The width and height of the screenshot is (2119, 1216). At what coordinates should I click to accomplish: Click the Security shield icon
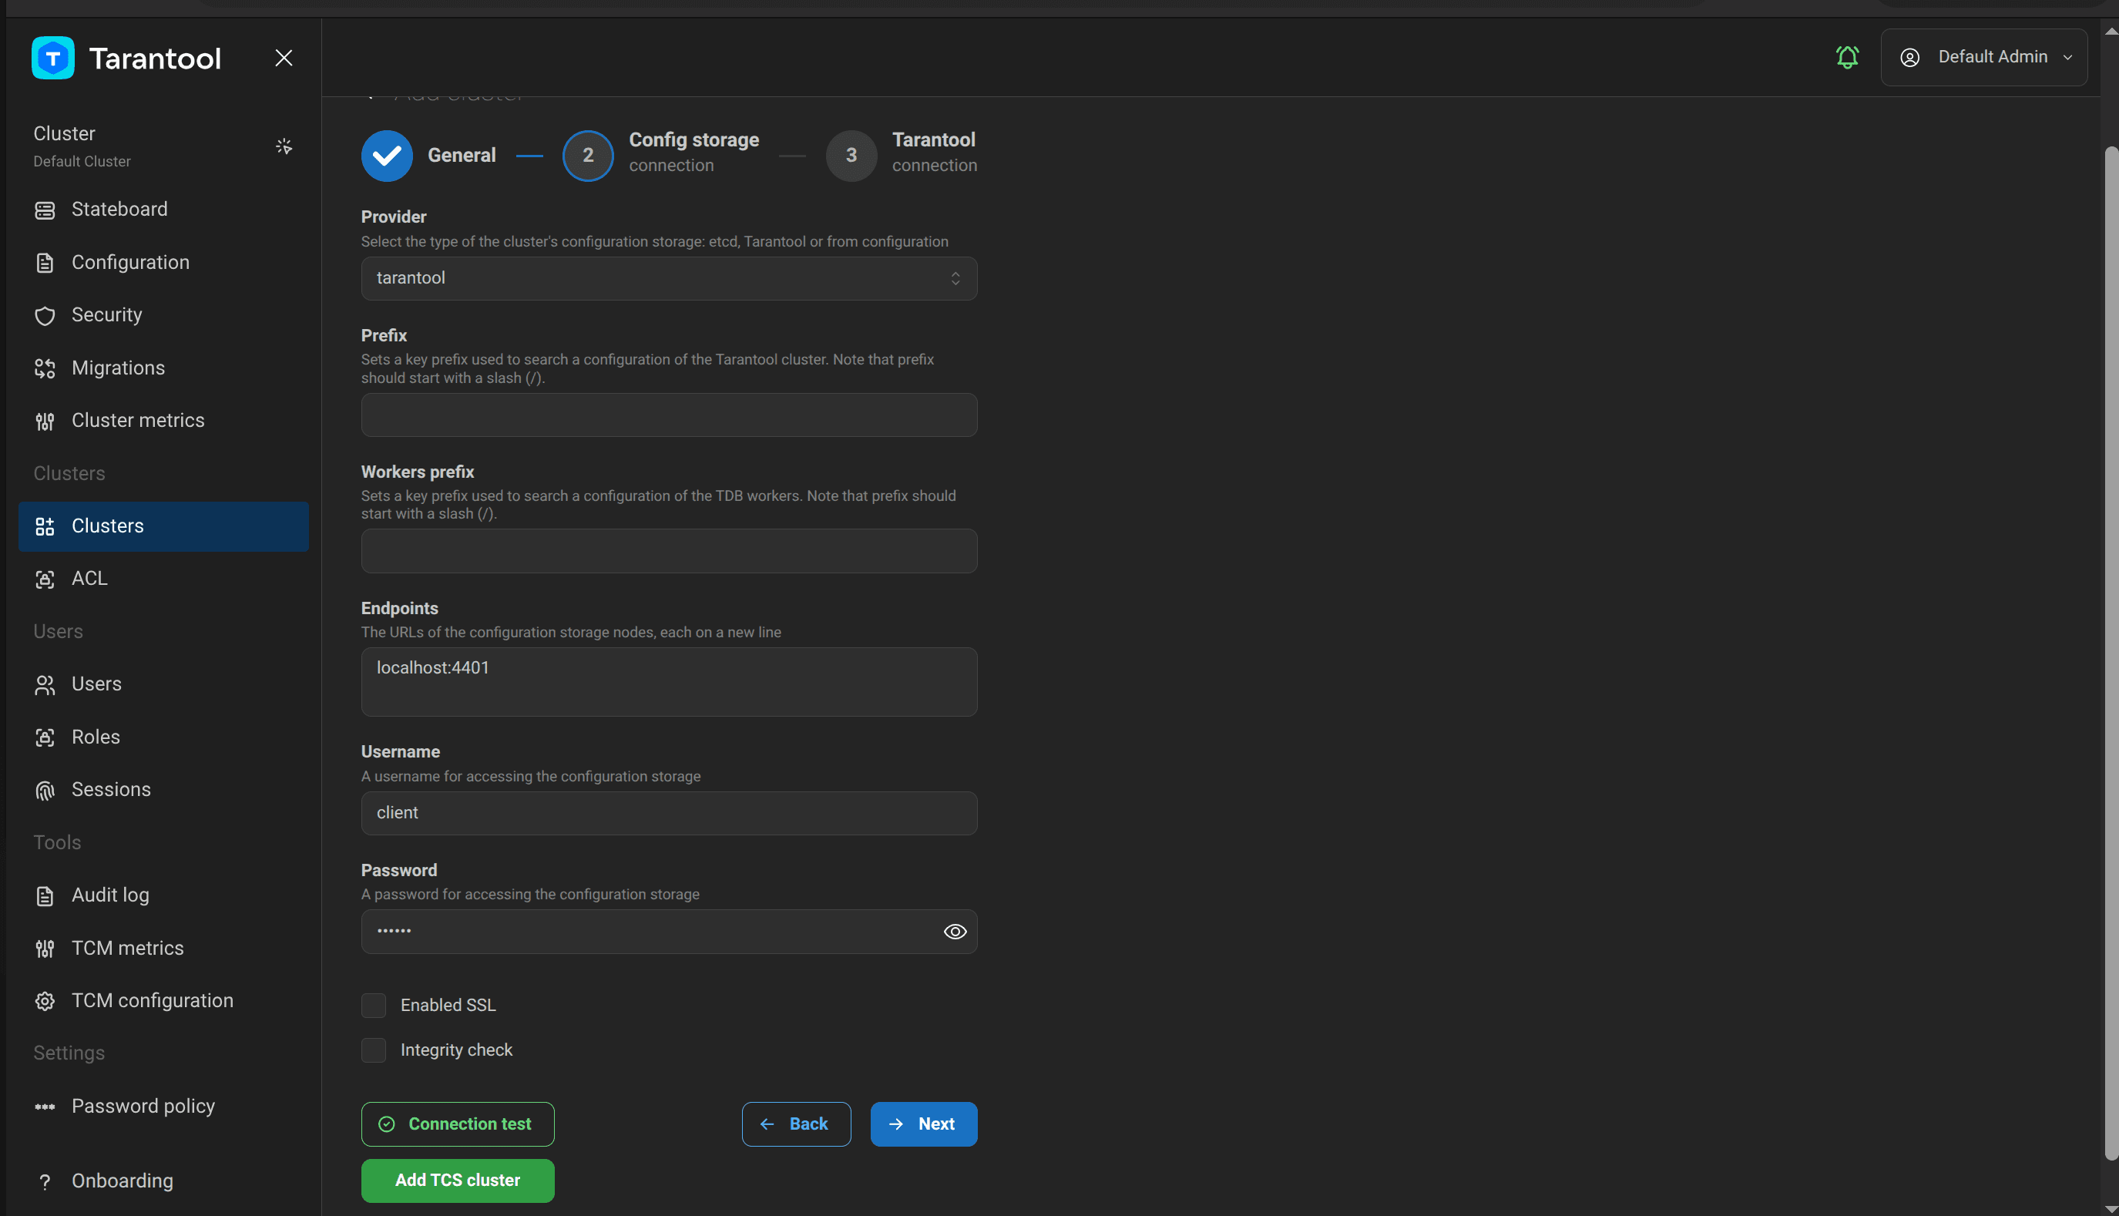pos(45,315)
